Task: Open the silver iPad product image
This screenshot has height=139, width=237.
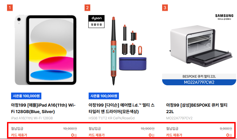Action: 45,50
